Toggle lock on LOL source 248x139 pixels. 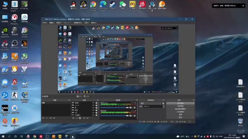pyautogui.click(x=96, y=112)
